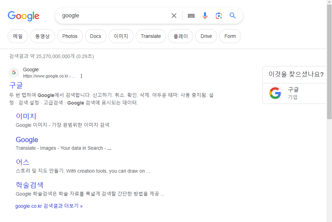Click the snippet 'Google 이미지 - 가장 광범위한 이미지 검색.'

(x=63, y=125)
